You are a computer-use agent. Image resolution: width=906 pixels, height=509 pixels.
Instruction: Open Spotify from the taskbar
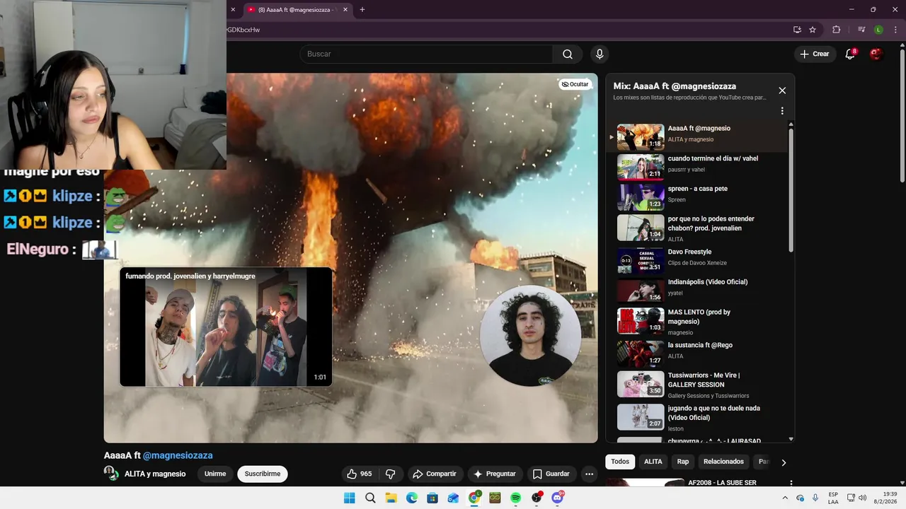pyautogui.click(x=515, y=498)
